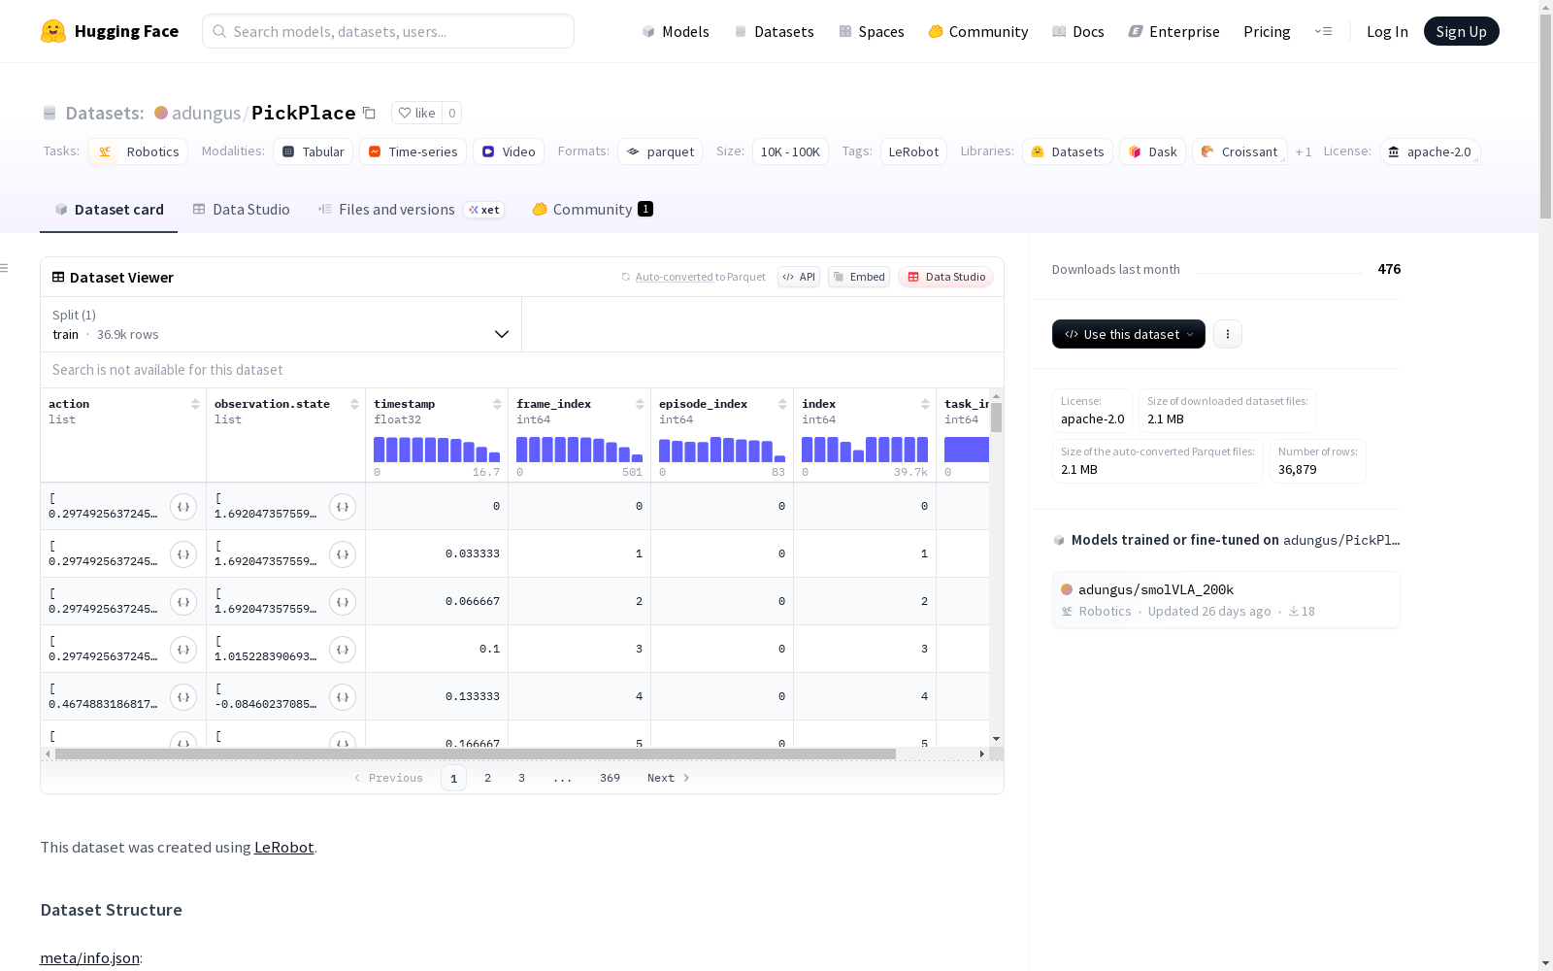
Task: Sort by the timestamp column
Action: (497, 404)
